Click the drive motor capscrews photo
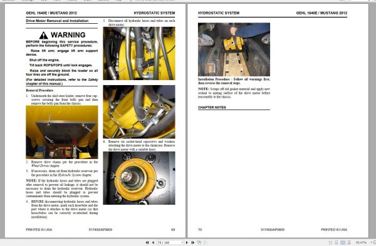The image size is (376, 246). point(139,178)
